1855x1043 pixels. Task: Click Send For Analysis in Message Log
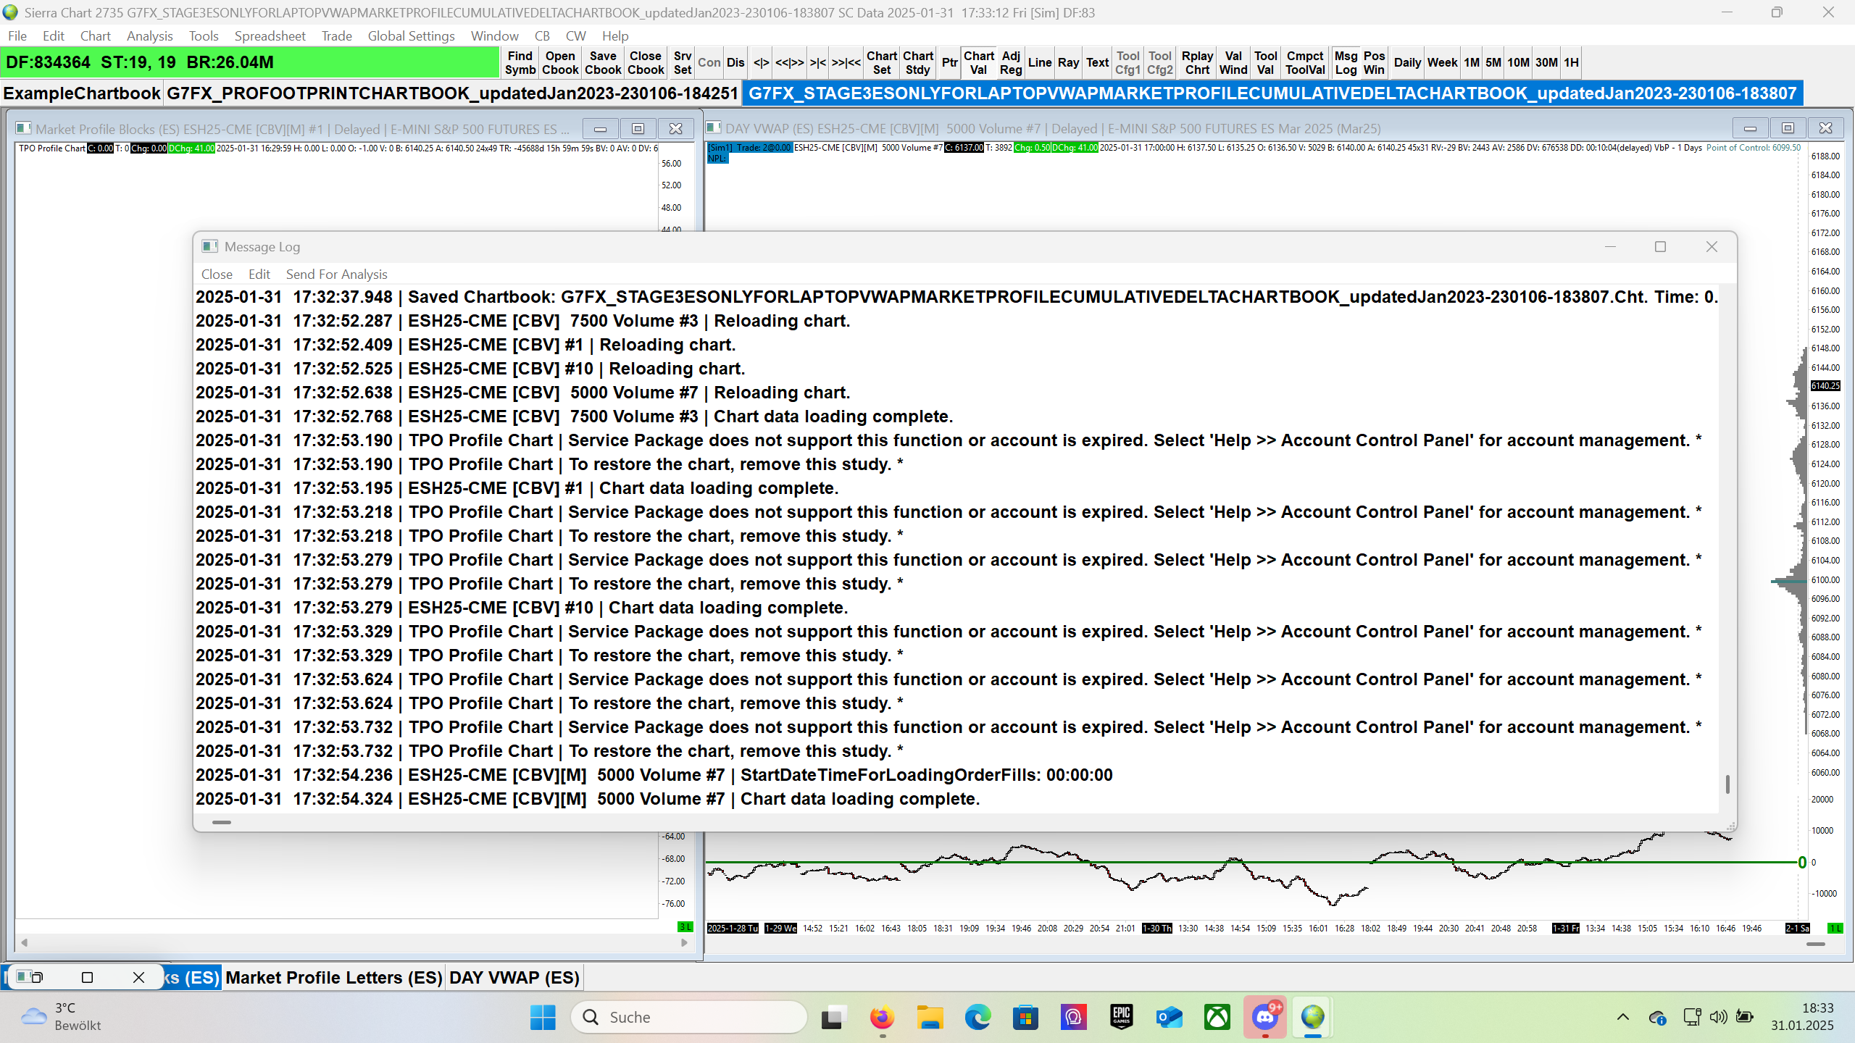click(336, 274)
